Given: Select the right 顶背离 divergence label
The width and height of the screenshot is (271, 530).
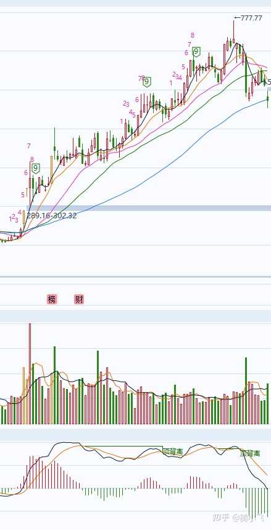Looking at the screenshot, I should click(250, 453).
